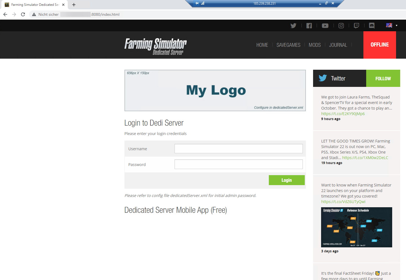Click the My Logo banner image
Screen dimensions: 406x280
pos(215,90)
